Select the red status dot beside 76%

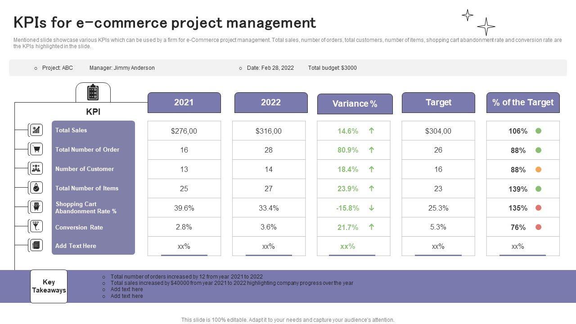tap(538, 227)
